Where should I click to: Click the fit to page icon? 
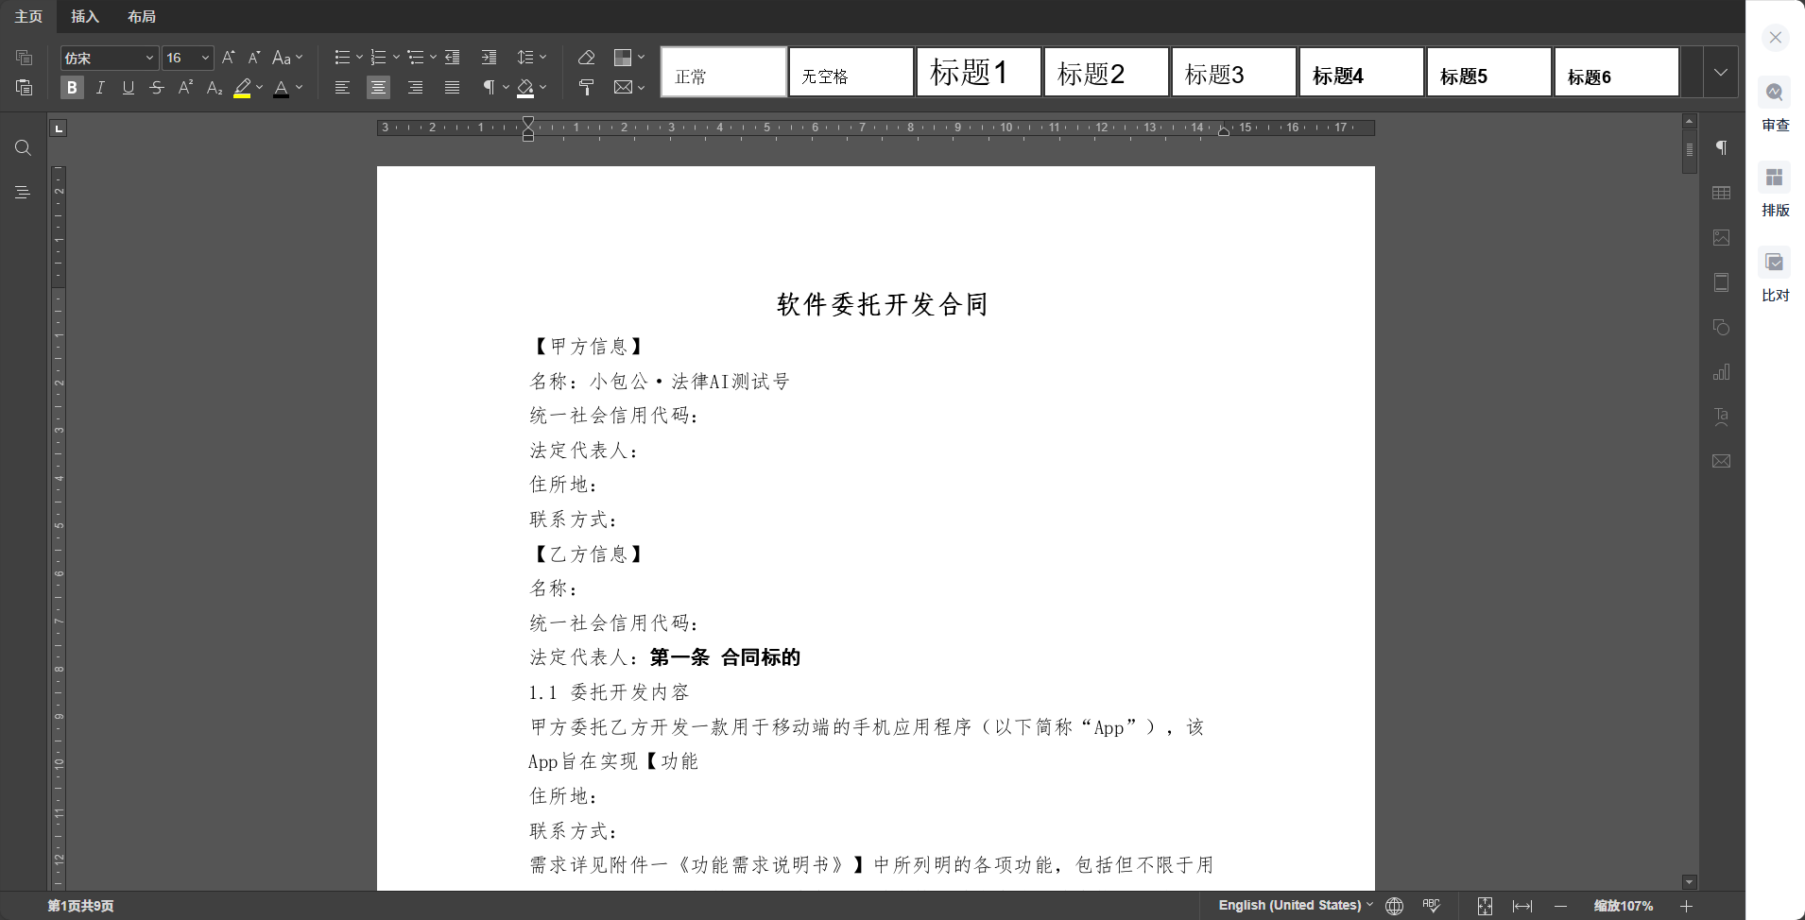(x=1485, y=906)
